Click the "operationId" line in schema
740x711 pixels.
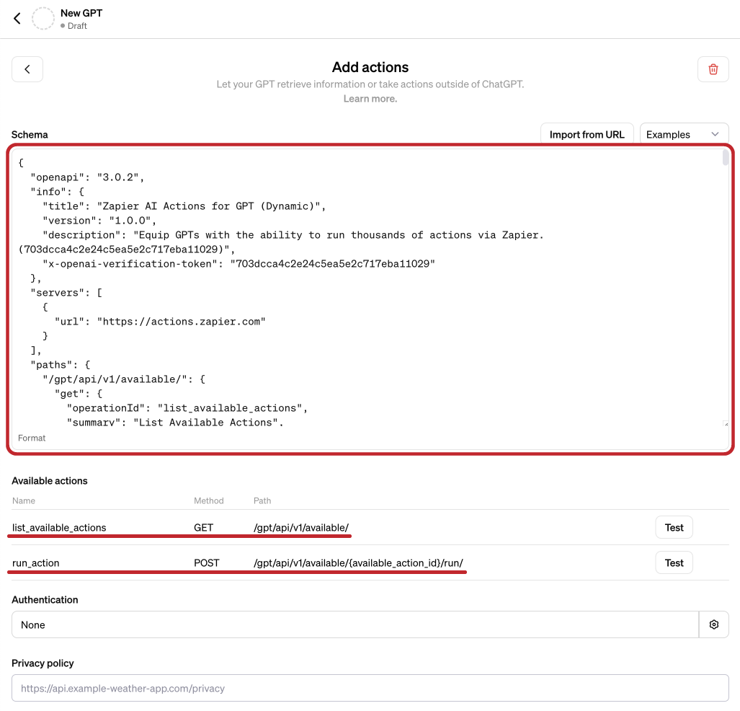(187, 408)
